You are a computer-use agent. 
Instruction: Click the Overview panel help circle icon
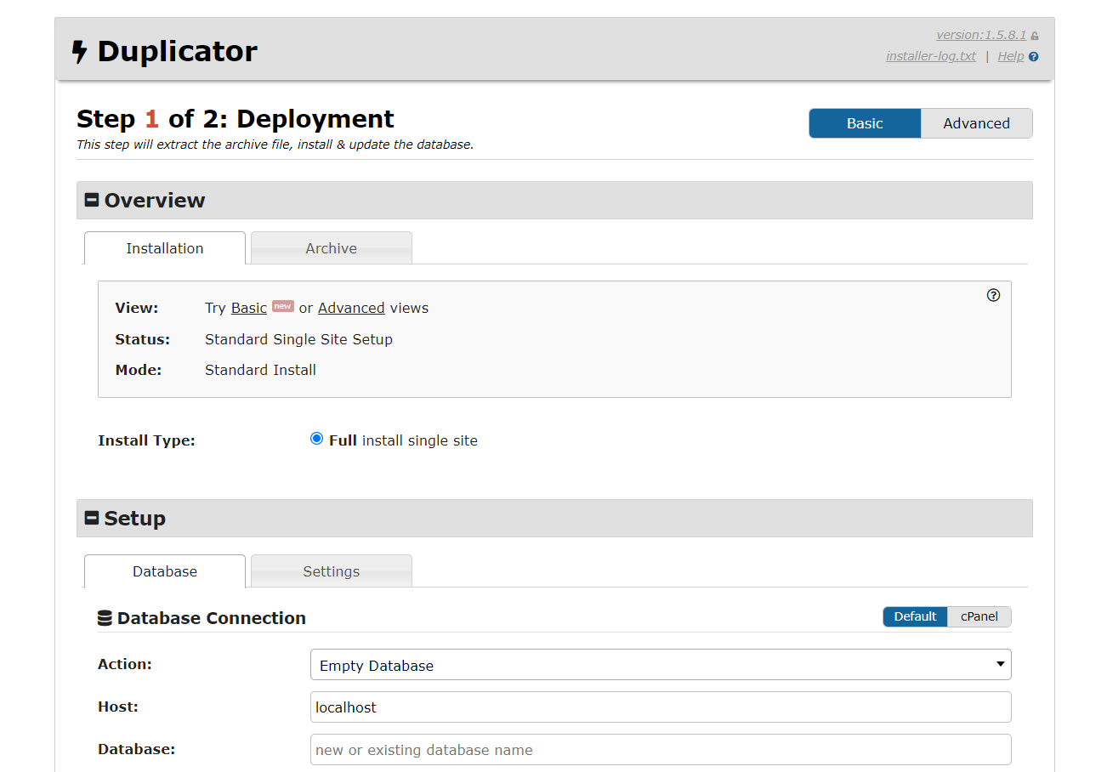point(993,296)
